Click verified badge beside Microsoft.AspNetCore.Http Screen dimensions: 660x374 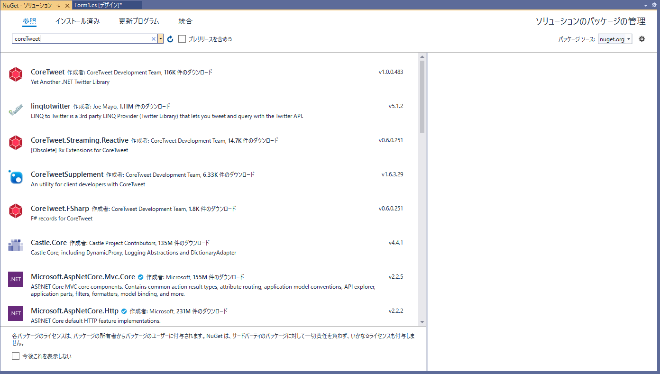[x=124, y=311]
